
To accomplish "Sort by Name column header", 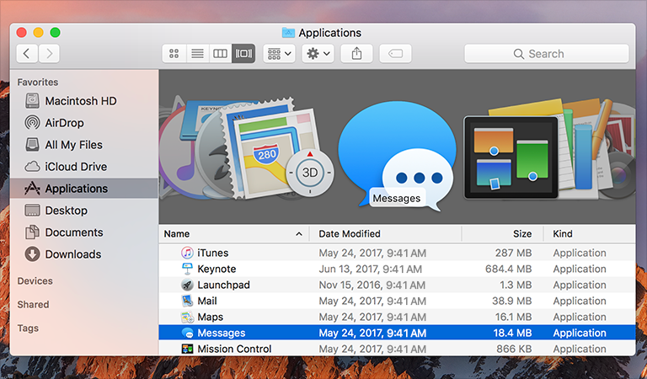I will click(234, 234).
